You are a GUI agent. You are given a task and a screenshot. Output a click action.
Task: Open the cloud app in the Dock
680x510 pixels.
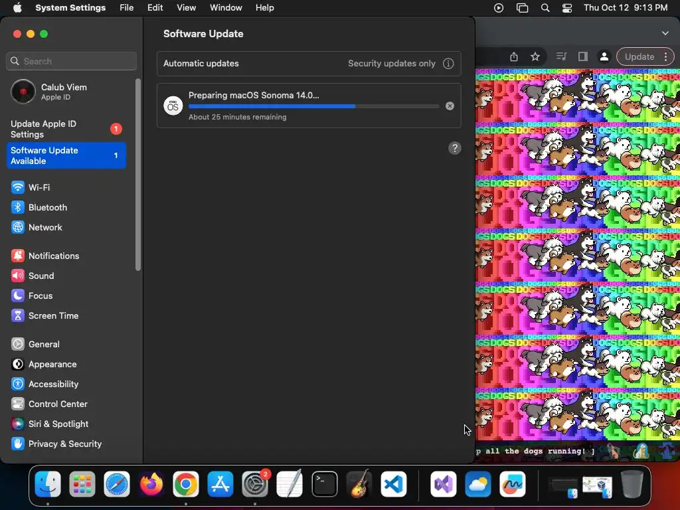tap(478, 484)
